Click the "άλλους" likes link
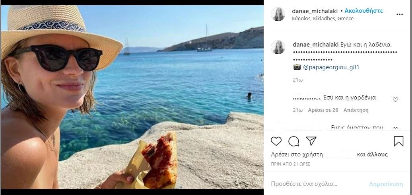Viewport: 412px width, 195px height. [x=377, y=154]
